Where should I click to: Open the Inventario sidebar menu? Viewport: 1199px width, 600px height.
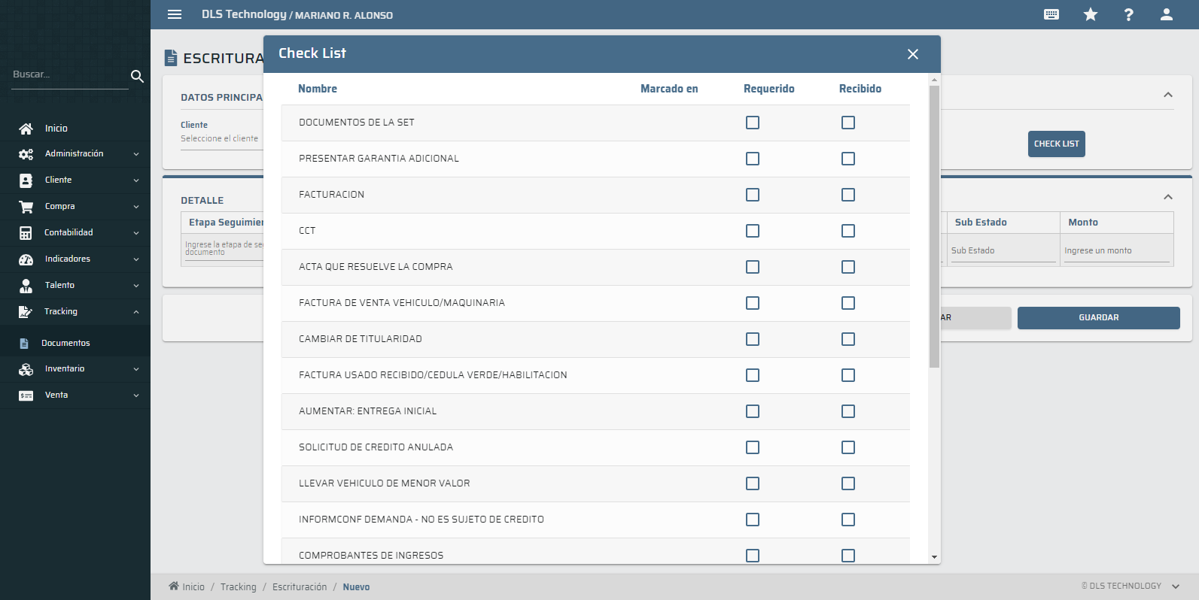click(75, 369)
